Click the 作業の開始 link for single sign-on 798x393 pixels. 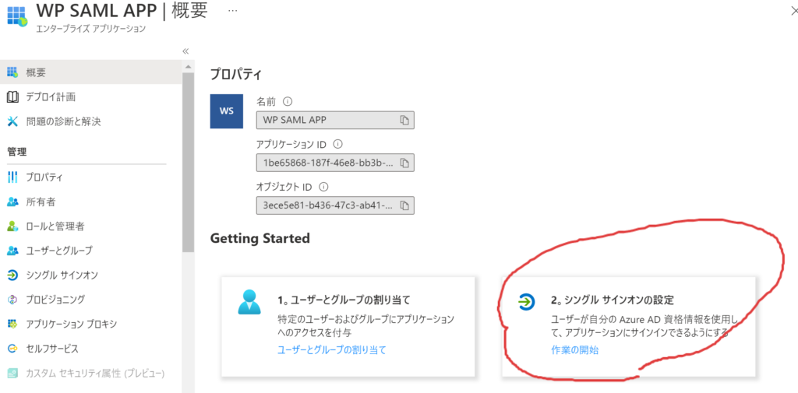[x=574, y=349]
